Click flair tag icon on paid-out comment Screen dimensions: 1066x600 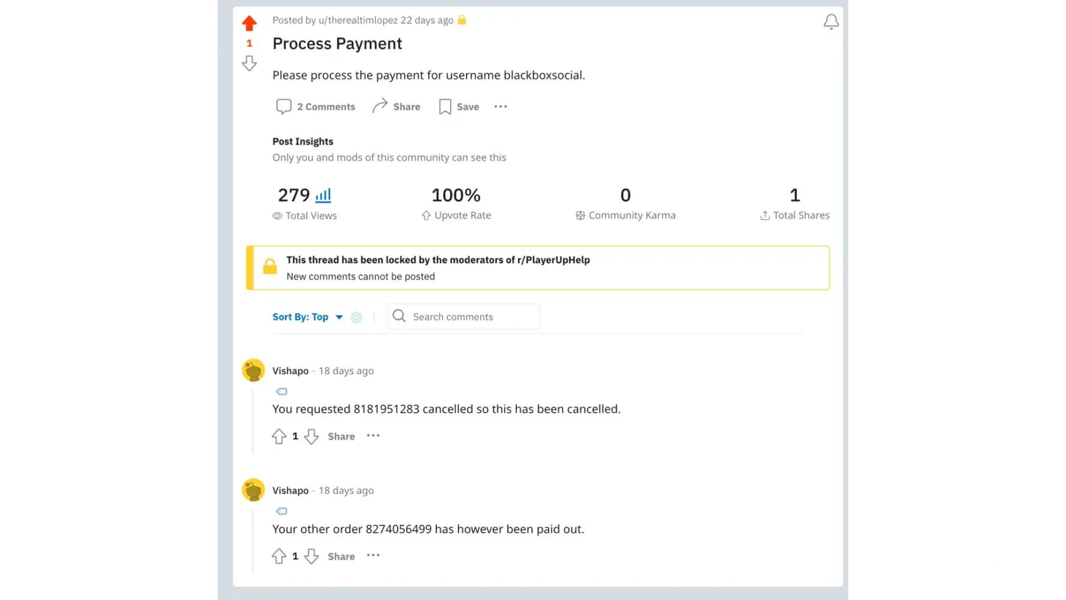(x=282, y=511)
